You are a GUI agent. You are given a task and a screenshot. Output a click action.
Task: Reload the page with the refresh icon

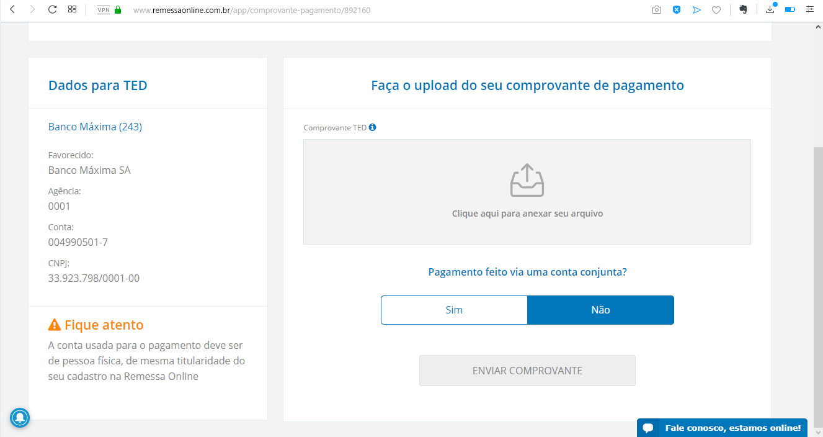52,9
